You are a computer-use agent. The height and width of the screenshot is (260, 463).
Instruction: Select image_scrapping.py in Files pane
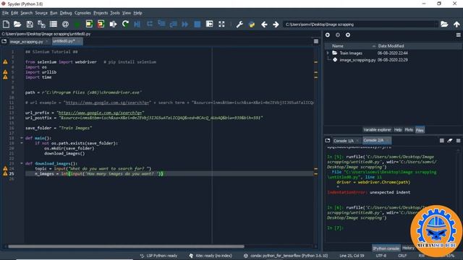(x=357, y=60)
